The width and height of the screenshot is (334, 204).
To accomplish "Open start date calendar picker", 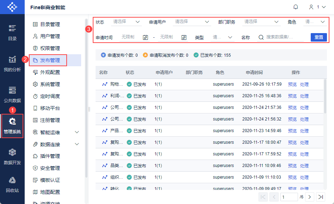I will [145, 37].
